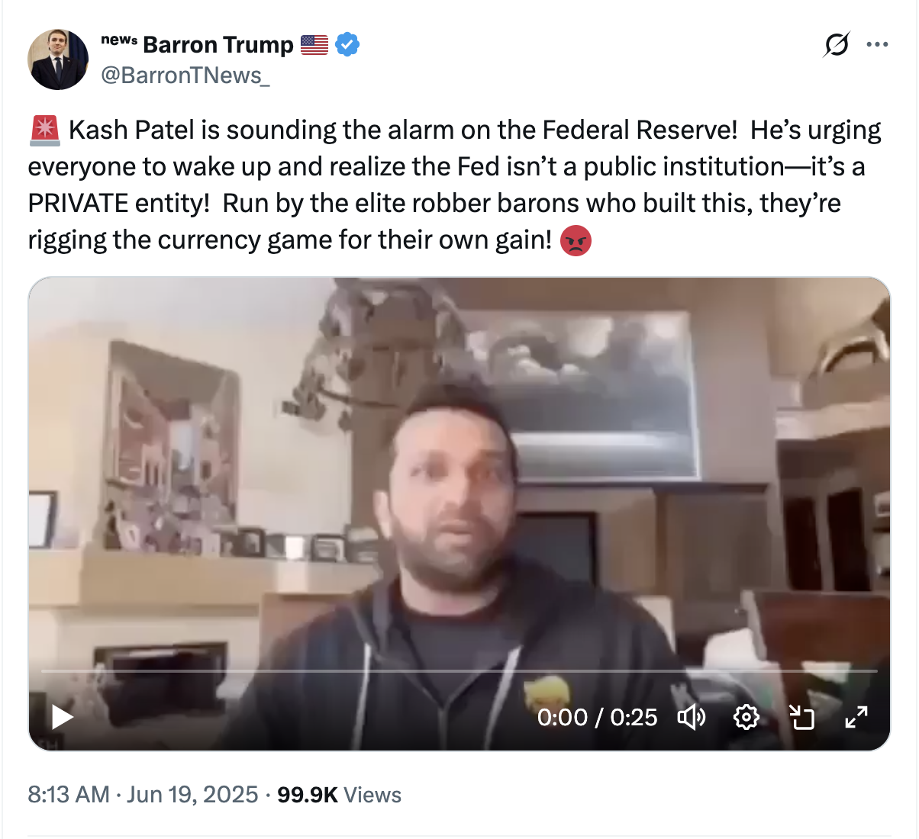Open video settings gear menu

(746, 717)
